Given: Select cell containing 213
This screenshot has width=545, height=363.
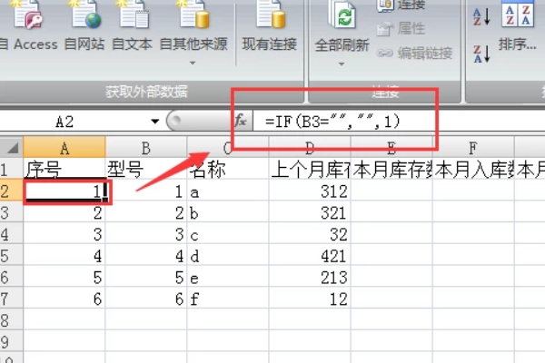Looking at the screenshot, I should (x=310, y=277).
